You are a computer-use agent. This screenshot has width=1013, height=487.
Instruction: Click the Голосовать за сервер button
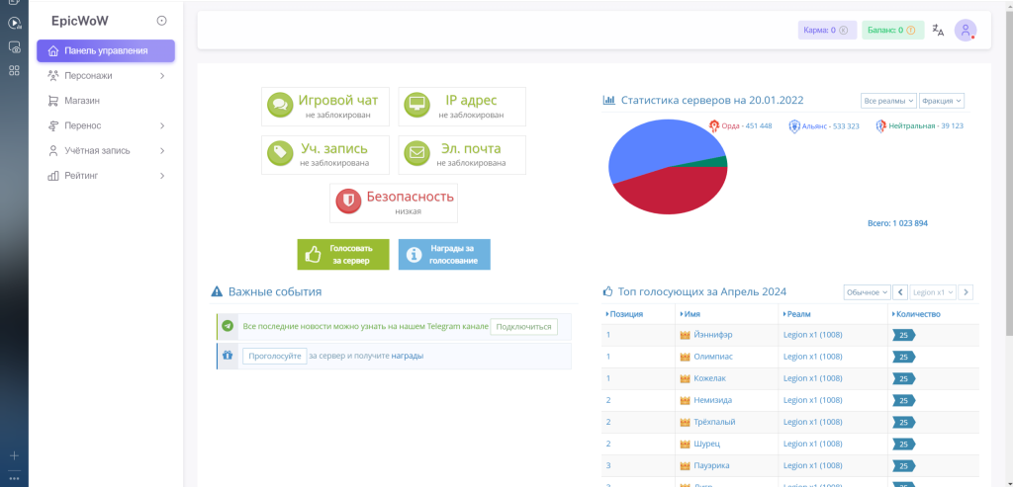coord(343,254)
